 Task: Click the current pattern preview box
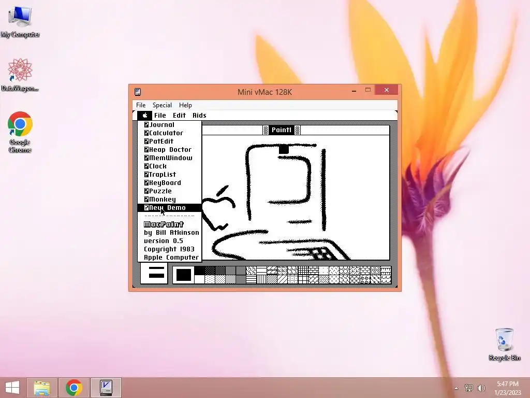[x=184, y=275]
